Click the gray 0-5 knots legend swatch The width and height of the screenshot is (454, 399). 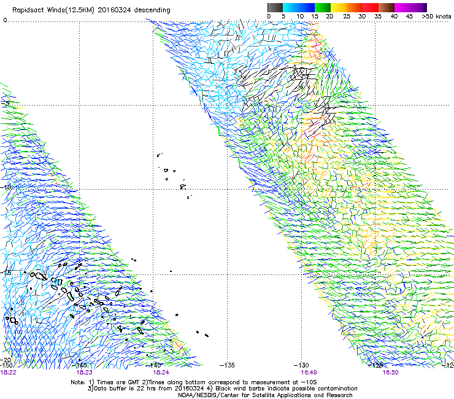pyautogui.click(x=275, y=7)
